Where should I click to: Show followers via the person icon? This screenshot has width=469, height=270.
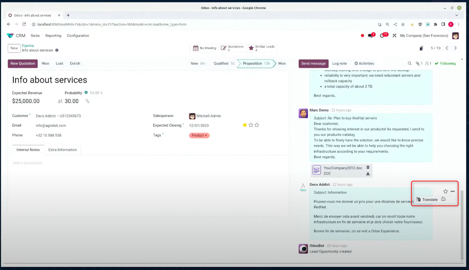coord(428,63)
